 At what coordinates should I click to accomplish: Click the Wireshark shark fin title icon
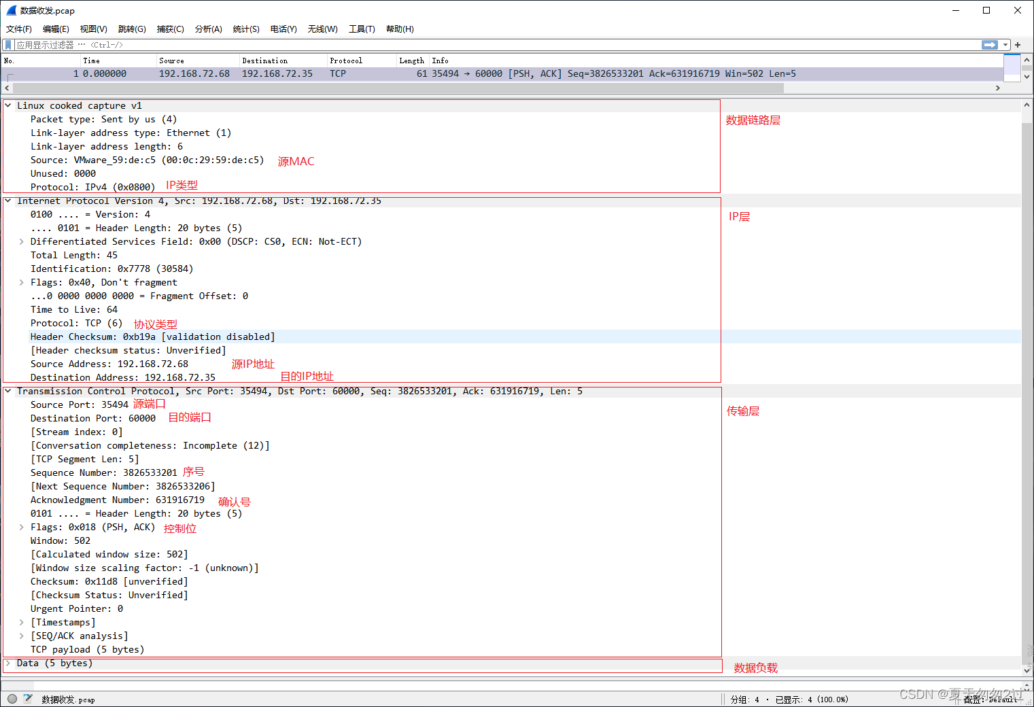pos(12,10)
